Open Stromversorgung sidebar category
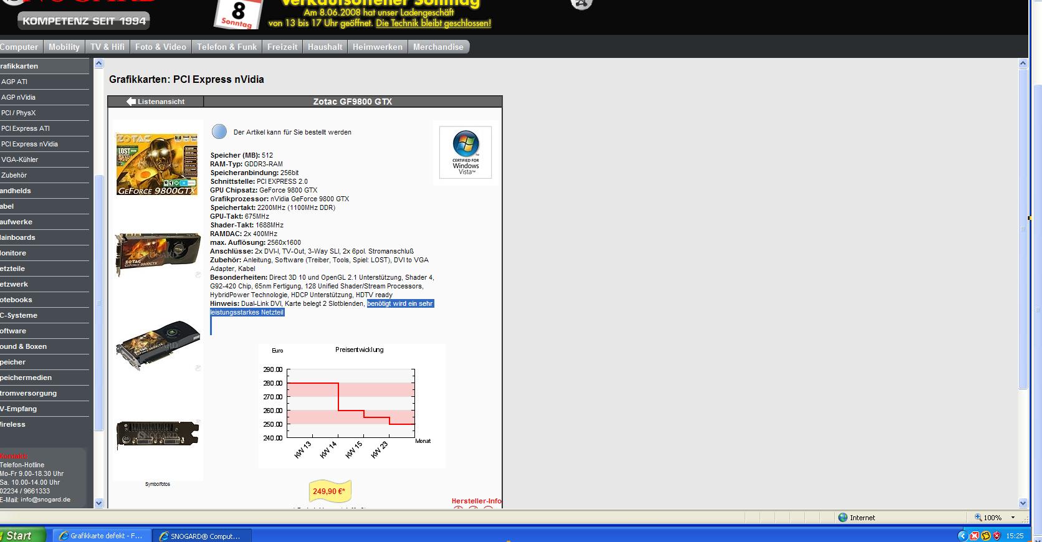Screen dimensions: 1042x542 [44, 393]
